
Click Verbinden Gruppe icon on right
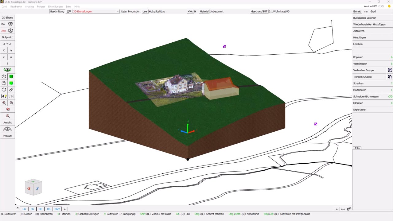pyautogui.click(x=390, y=70)
